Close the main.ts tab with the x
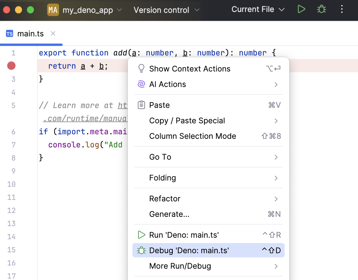This screenshot has width=358, height=280. pyautogui.click(x=53, y=34)
